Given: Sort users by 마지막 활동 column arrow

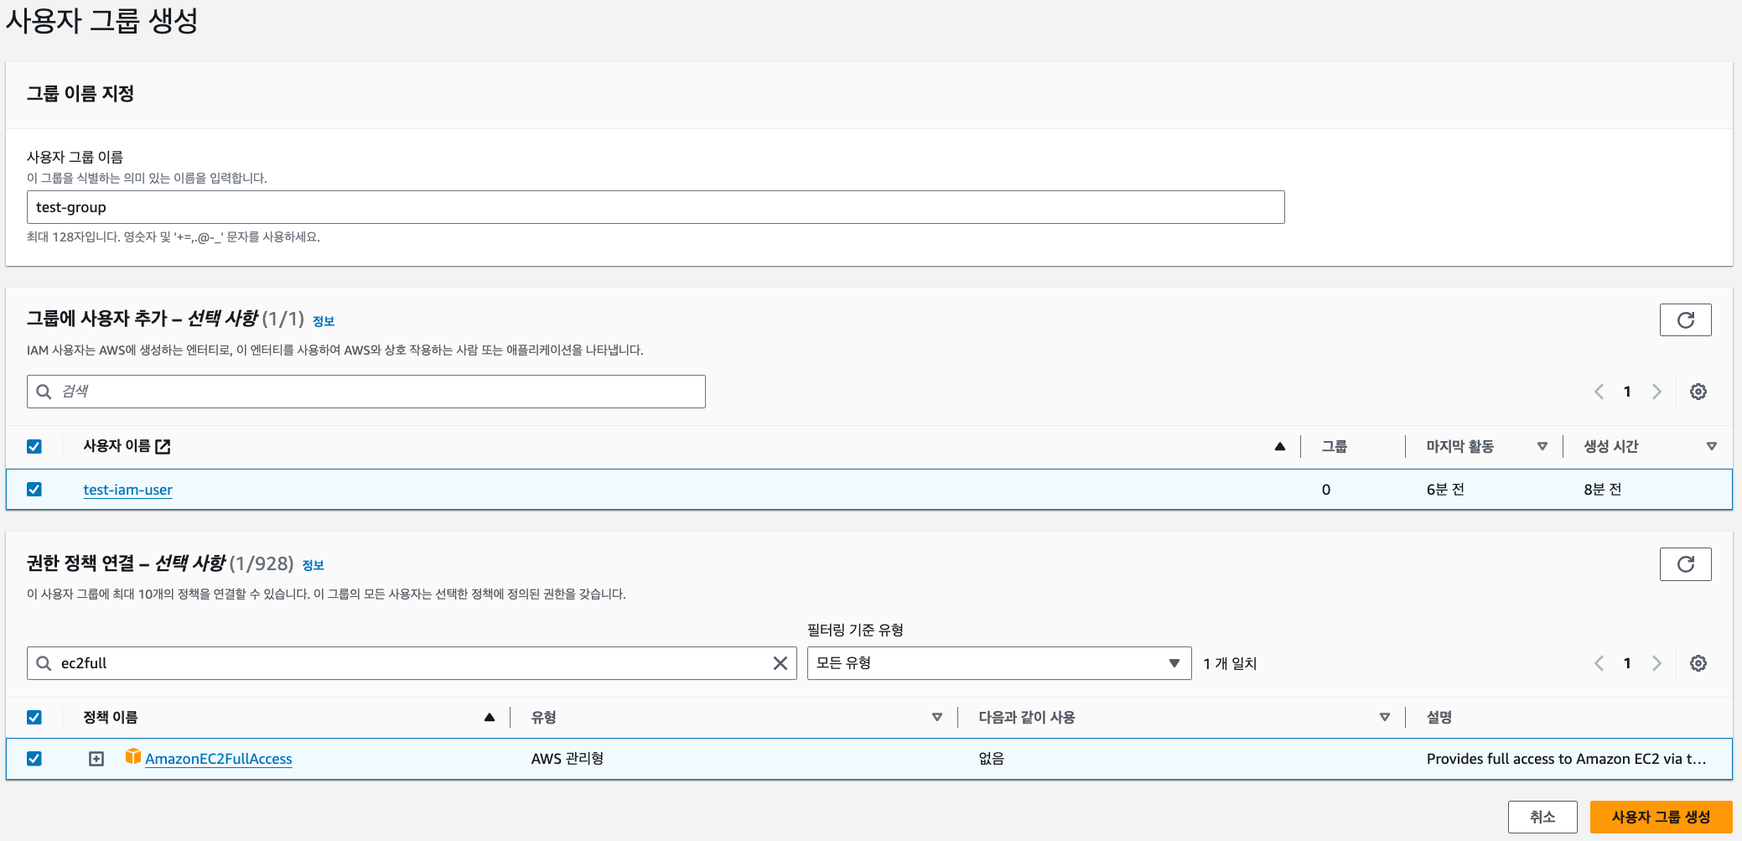Looking at the screenshot, I should click(1542, 446).
